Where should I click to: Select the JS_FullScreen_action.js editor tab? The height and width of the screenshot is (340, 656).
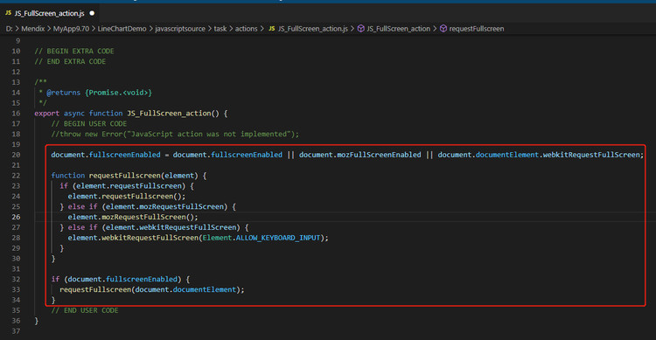50,13
